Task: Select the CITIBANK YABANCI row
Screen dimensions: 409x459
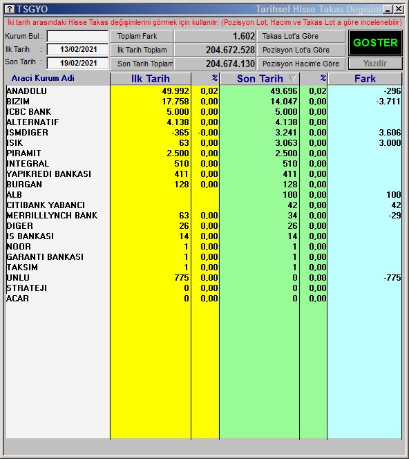Action: [x=204, y=205]
